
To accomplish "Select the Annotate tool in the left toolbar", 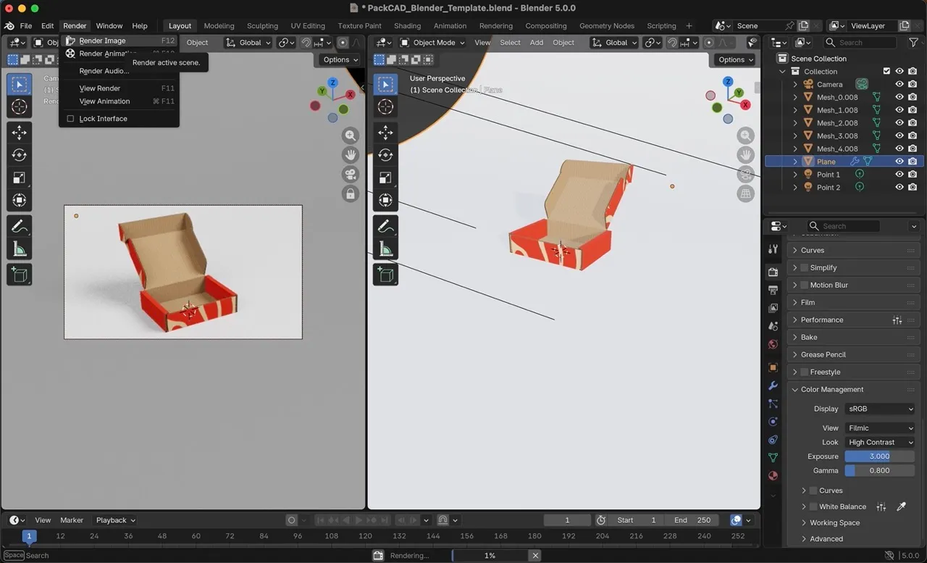I will pos(385,226).
